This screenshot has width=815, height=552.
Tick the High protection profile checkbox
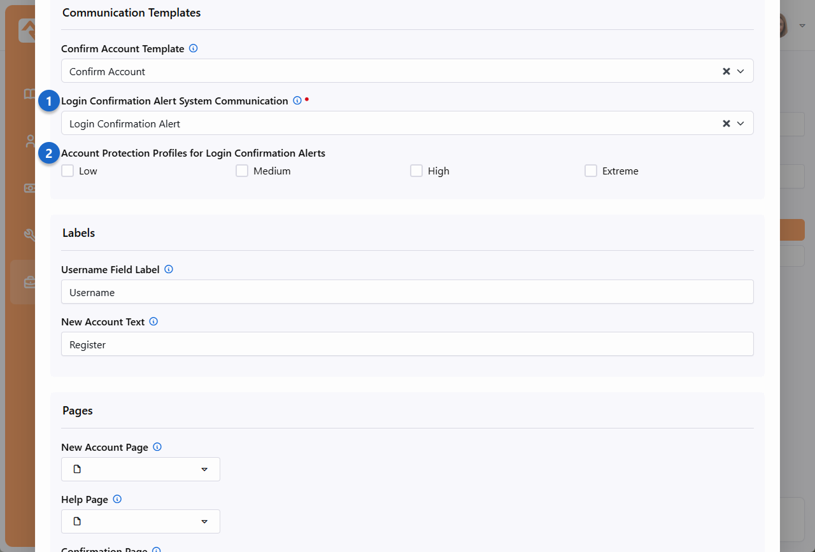416,171
